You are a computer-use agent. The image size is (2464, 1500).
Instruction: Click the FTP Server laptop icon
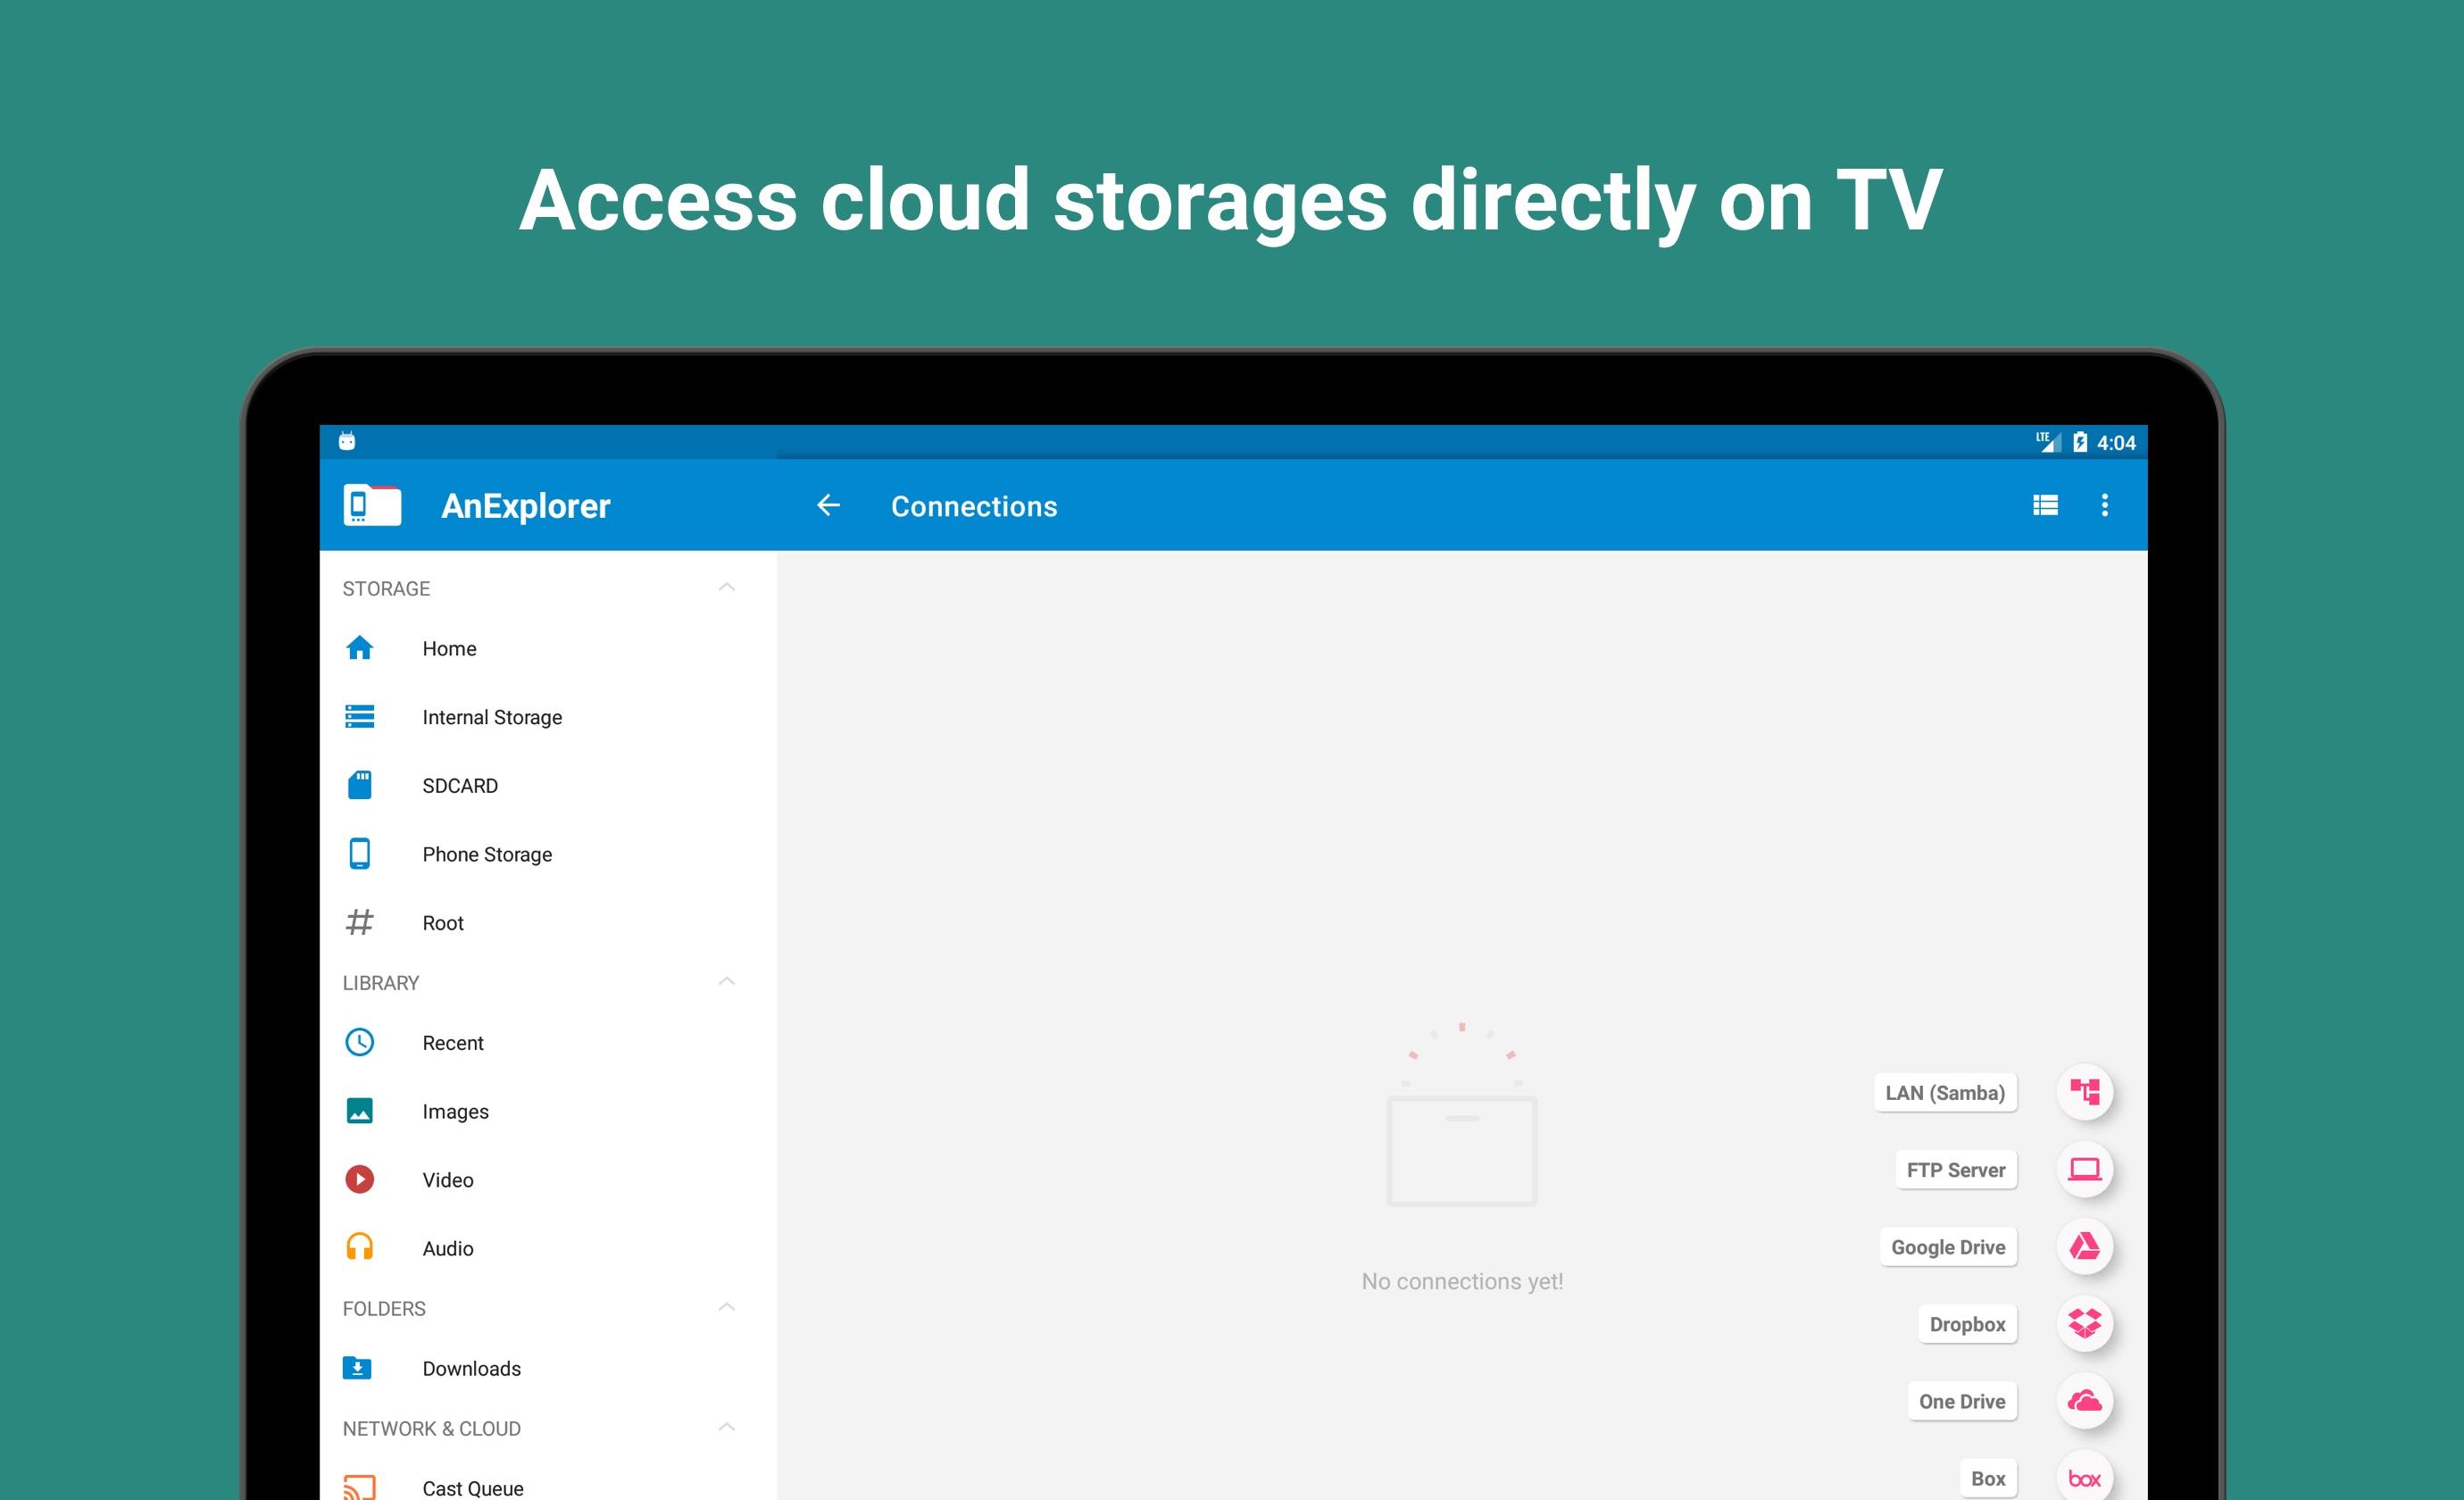pos(2085,1169)
